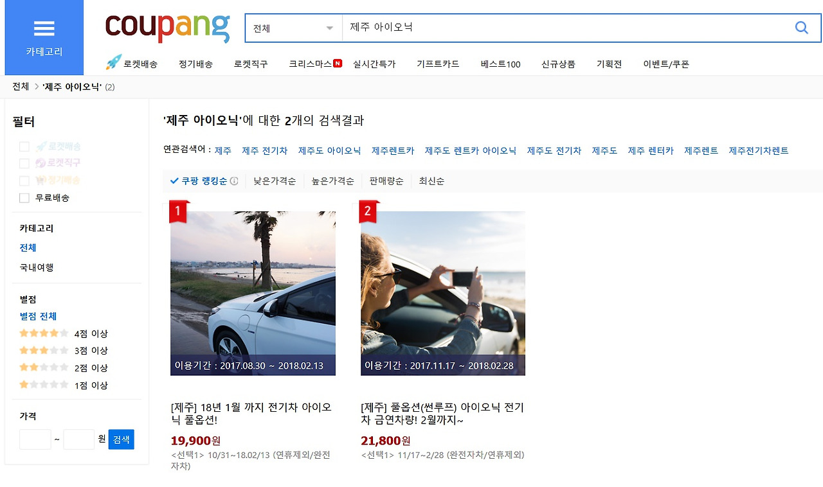Select the 1-star rating filter stars
This screenshot has height=487, width=823.
point(44,385)
